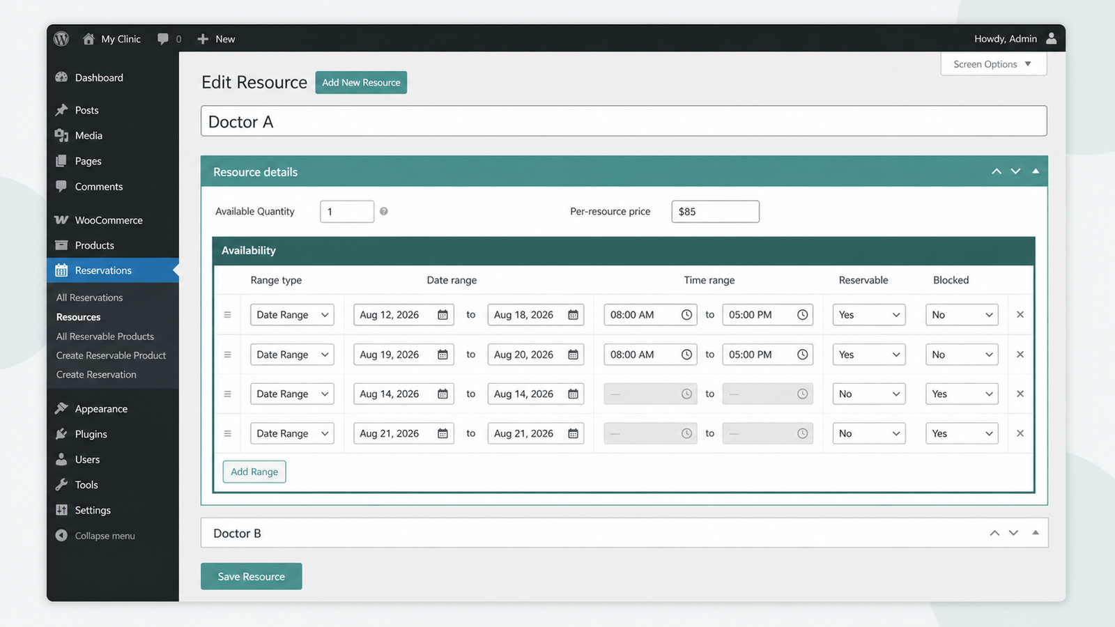Open Range type dropdown in Aug 12 row
Screen dimensions: 1115x627
click(x=292, y=315)
